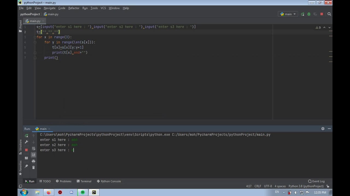
Task: Open the Terminal tool window
Action: tap(84, 181)
